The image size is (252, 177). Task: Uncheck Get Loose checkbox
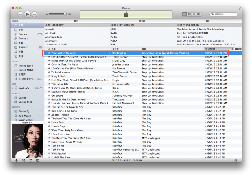[x=49, y=95]
